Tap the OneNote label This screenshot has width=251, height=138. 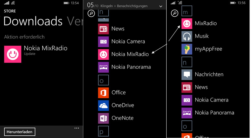pos(123,118)
